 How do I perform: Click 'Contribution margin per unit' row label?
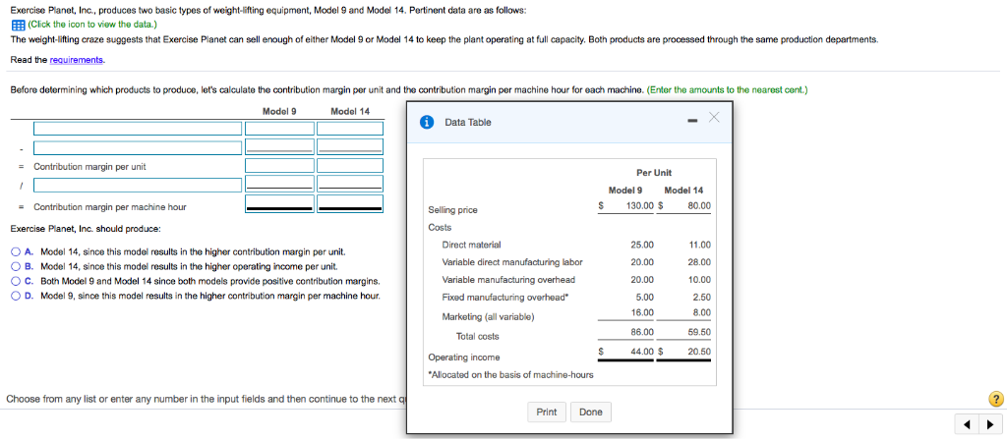pos(89,167)
